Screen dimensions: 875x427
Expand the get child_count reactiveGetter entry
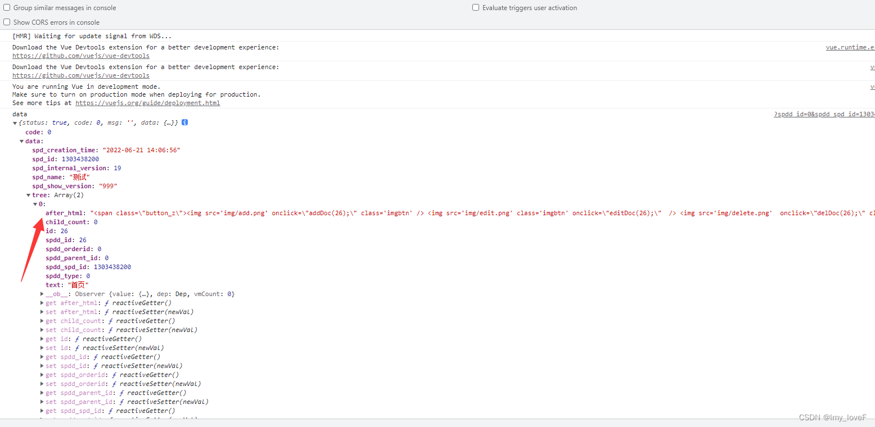(42, 321)
